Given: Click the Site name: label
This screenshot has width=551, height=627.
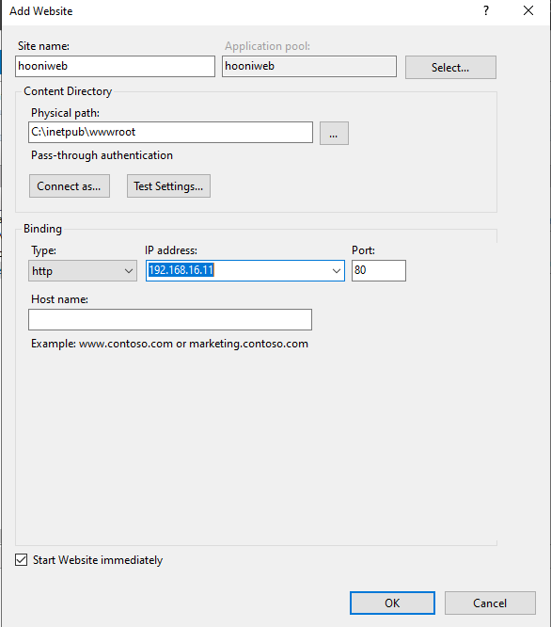Looking at the screenshot, I should pyautogui.click(x=43, y=46).
